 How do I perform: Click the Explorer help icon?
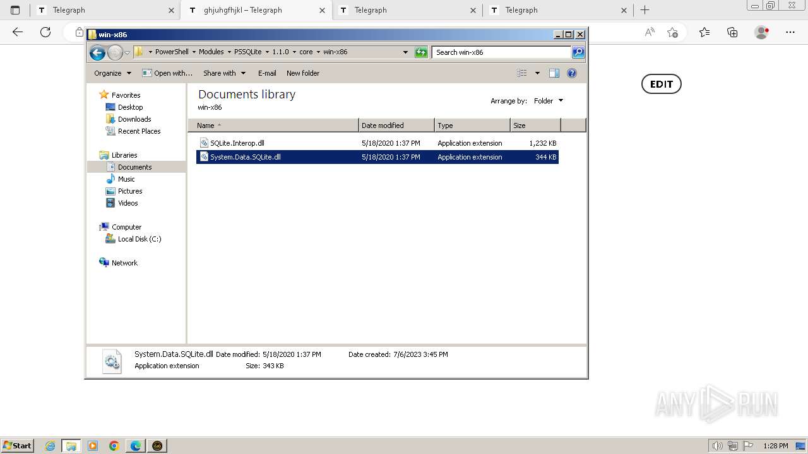coord(572,73)
